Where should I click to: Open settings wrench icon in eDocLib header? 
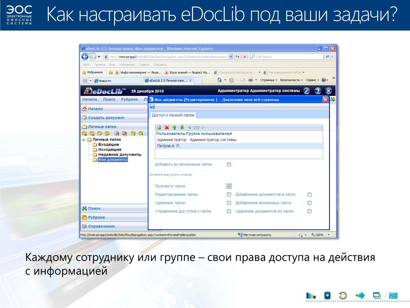point(306,91)
